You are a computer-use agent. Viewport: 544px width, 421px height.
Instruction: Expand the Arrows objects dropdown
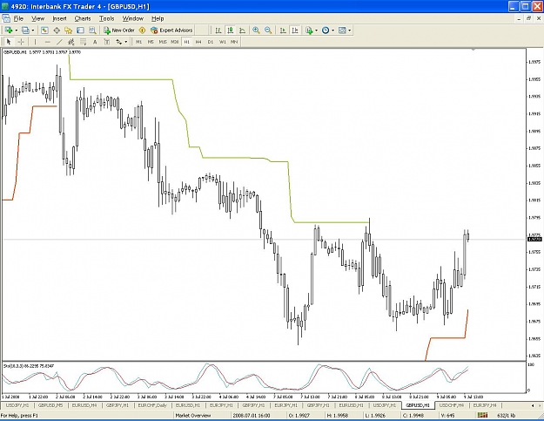click(x=126, y=42)
